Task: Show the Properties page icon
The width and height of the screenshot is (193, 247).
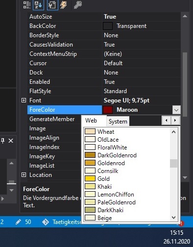Action: tap(52, 5)
